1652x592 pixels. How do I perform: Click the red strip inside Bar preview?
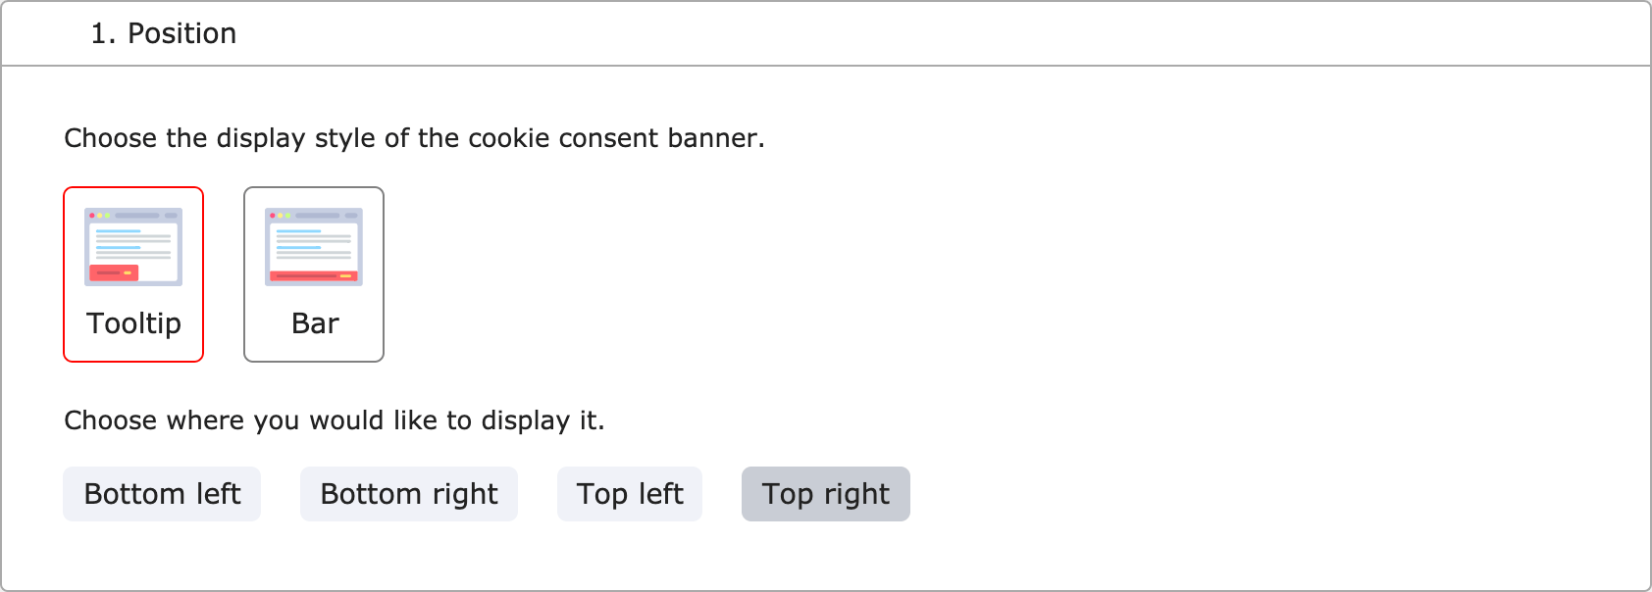point(313,276)
